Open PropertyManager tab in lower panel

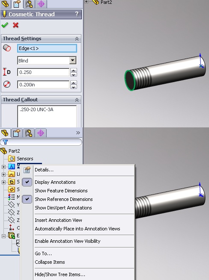(16, 133)
